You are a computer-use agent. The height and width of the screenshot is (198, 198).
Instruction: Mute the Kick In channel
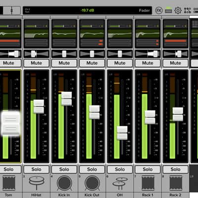[64, 63]
